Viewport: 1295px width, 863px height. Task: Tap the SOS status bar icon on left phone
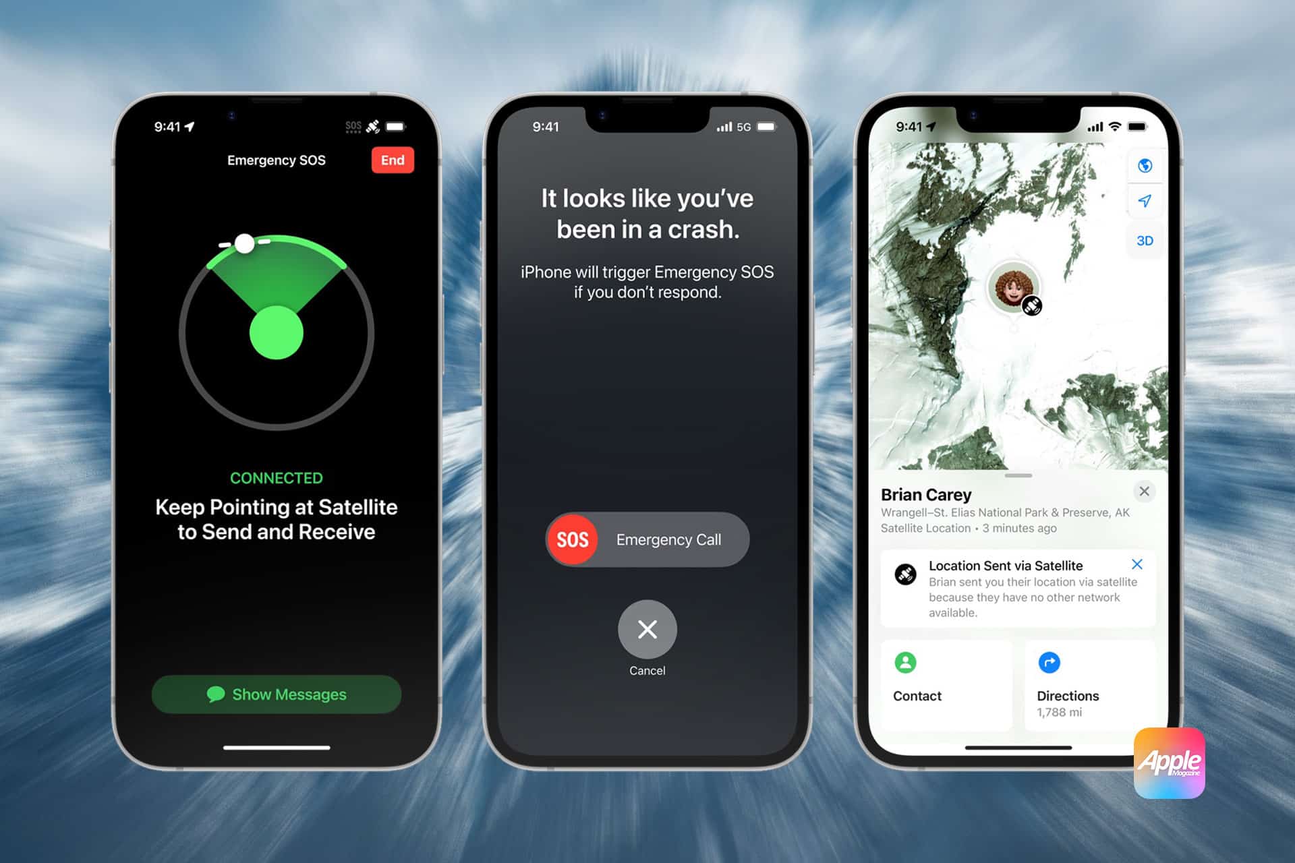[341, 119]
